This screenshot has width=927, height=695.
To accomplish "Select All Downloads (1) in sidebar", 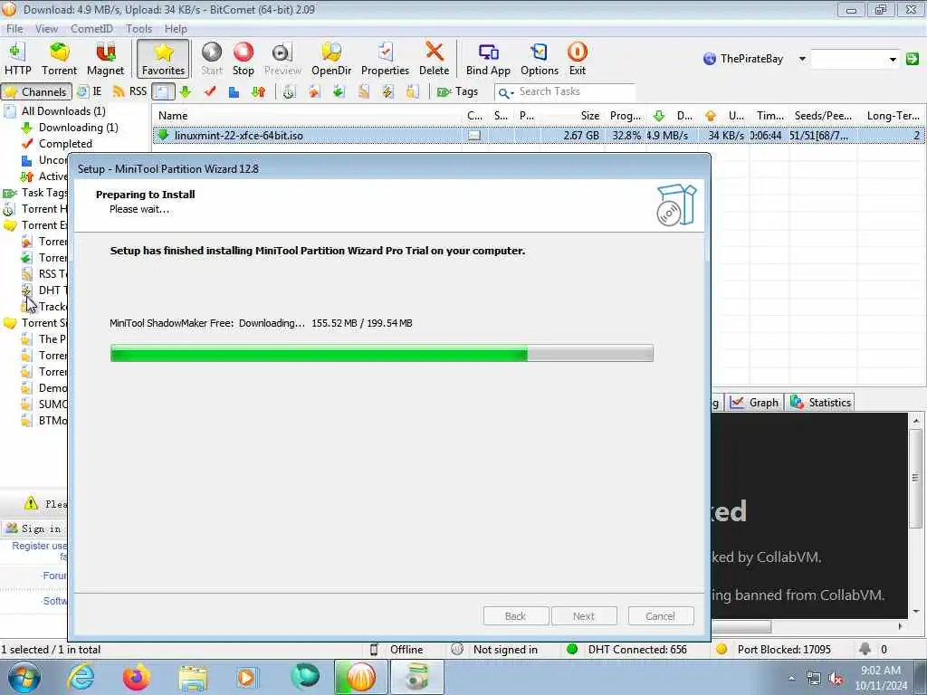I will (x=63, y=111).
